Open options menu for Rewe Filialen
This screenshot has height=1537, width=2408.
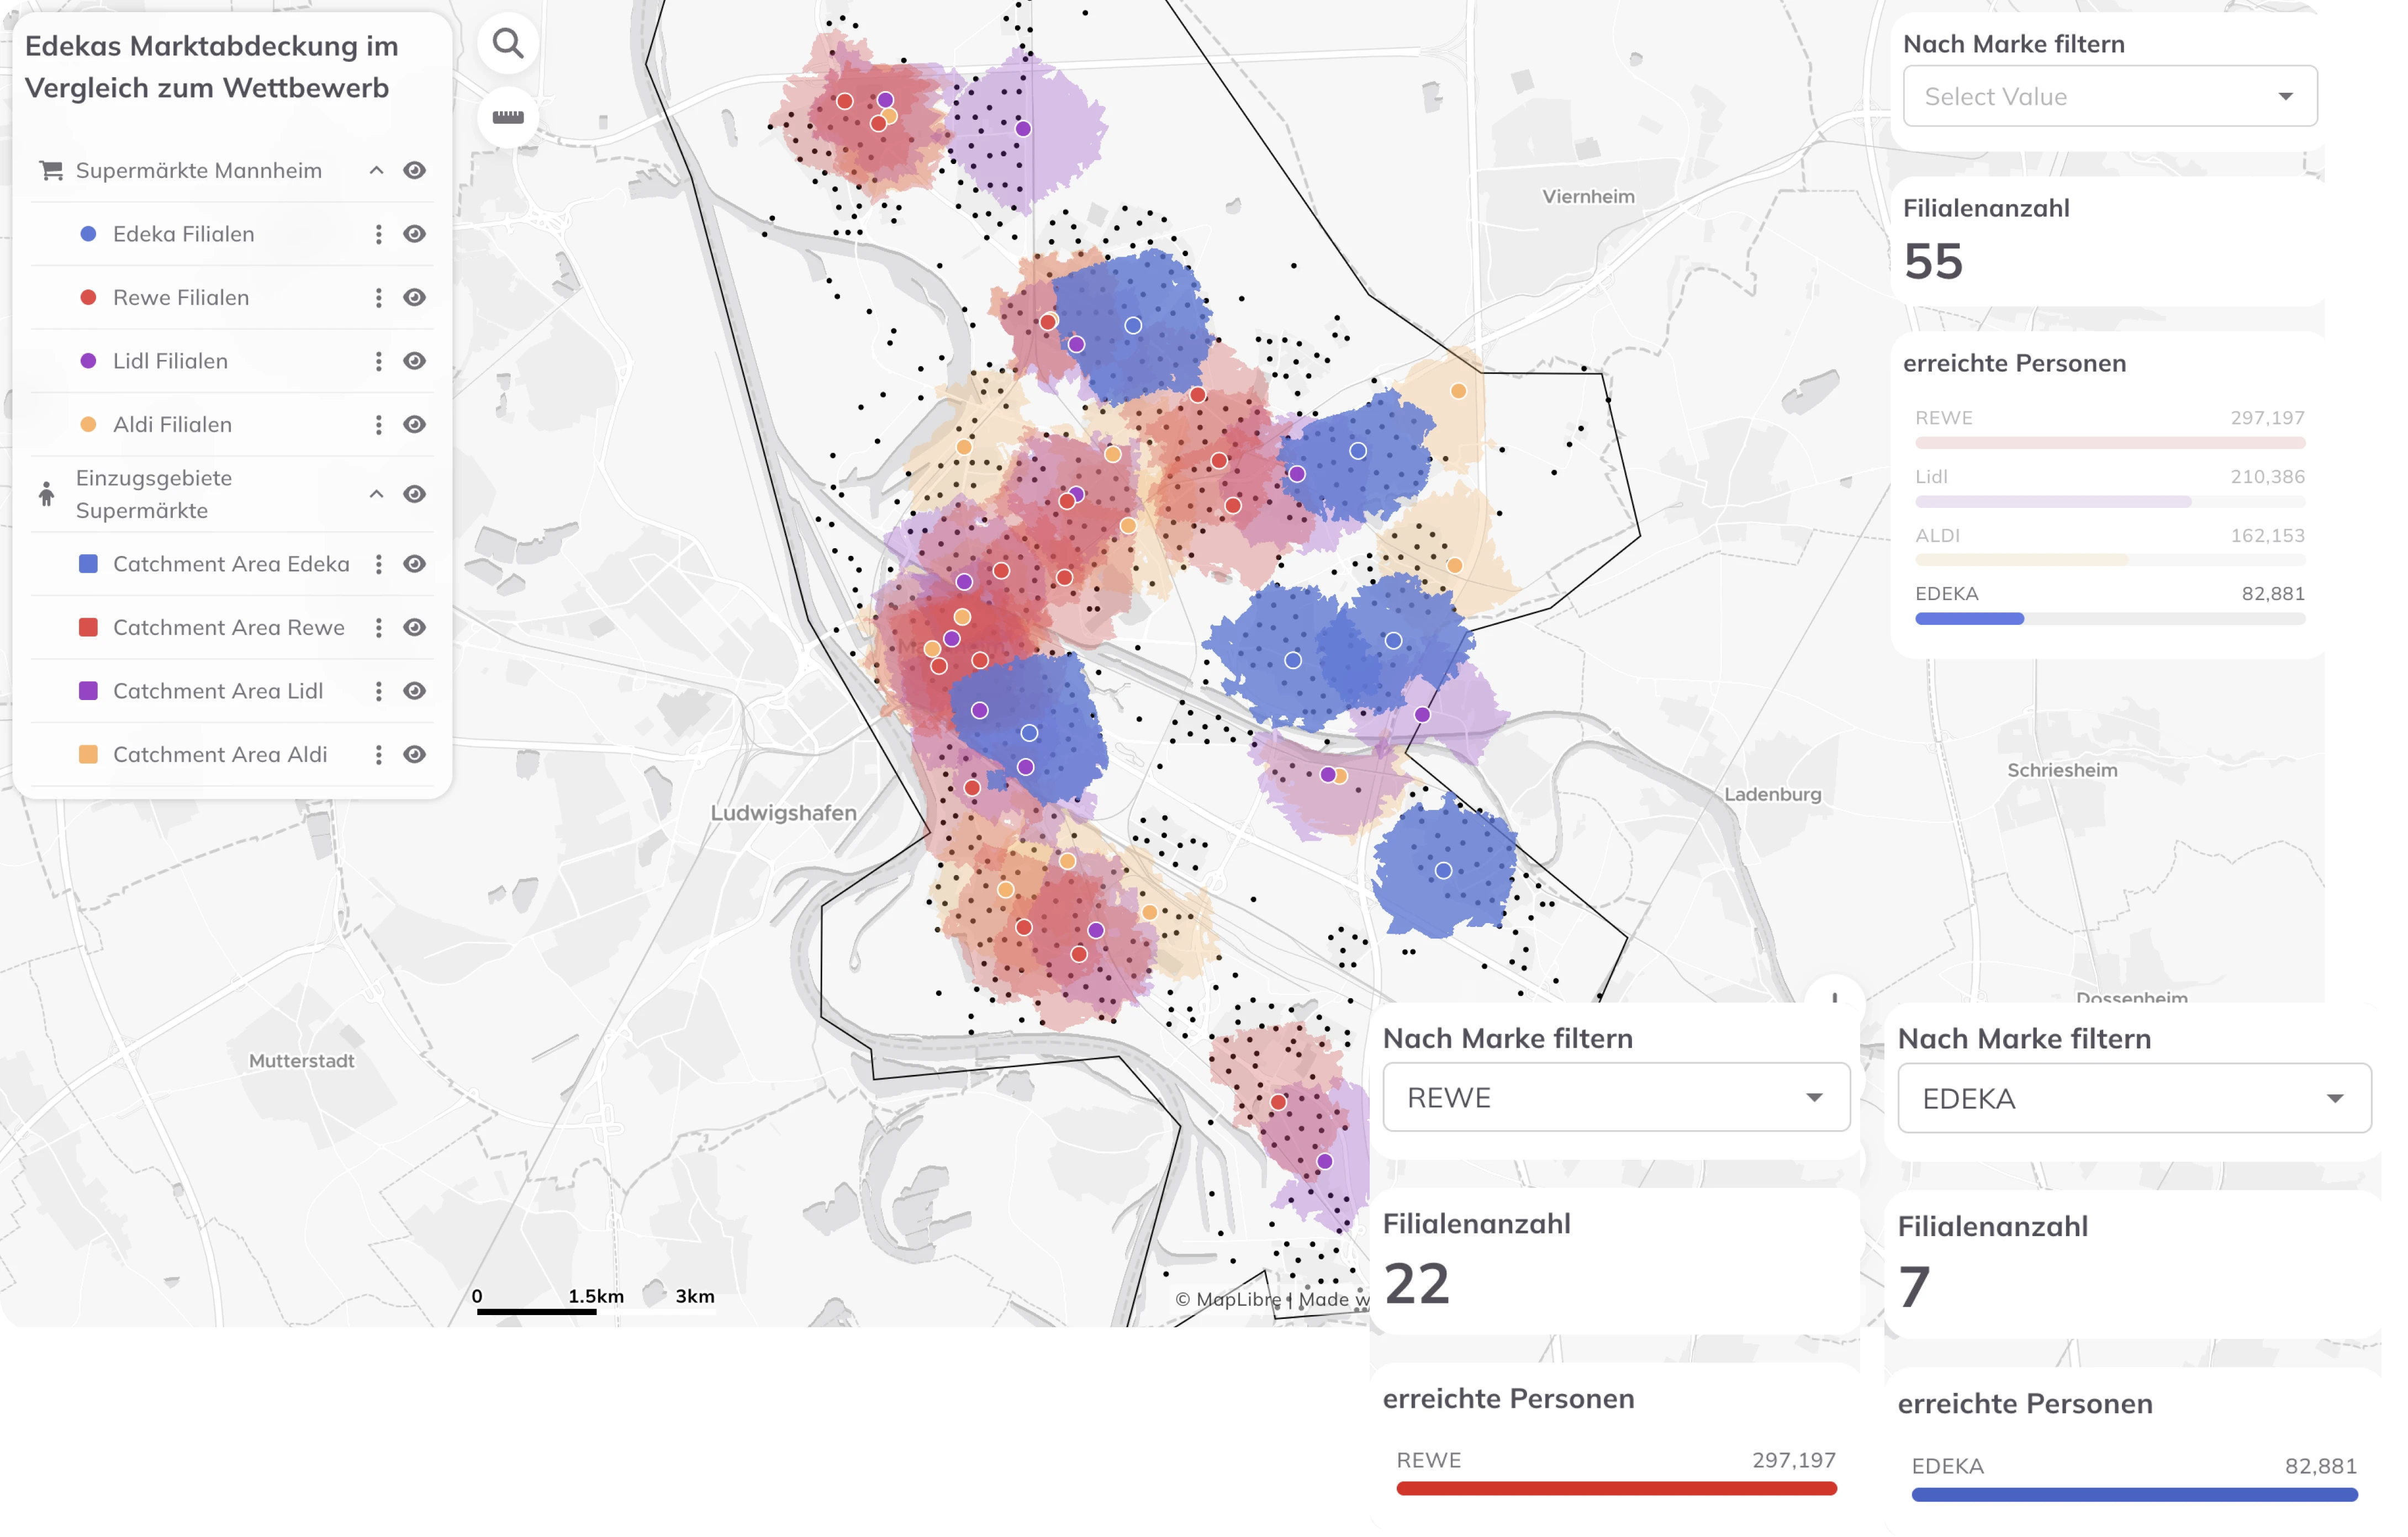tap(378, 298)
